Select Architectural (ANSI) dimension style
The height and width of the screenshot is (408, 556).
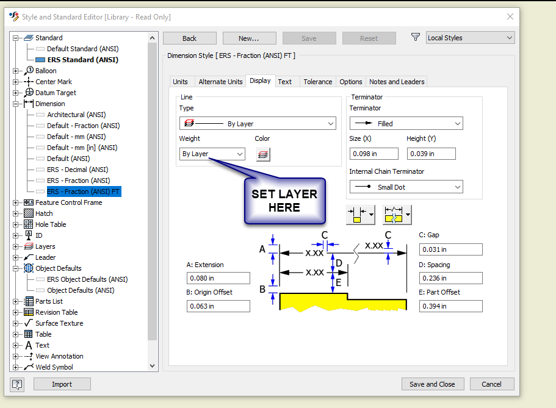tap(76, 115)
